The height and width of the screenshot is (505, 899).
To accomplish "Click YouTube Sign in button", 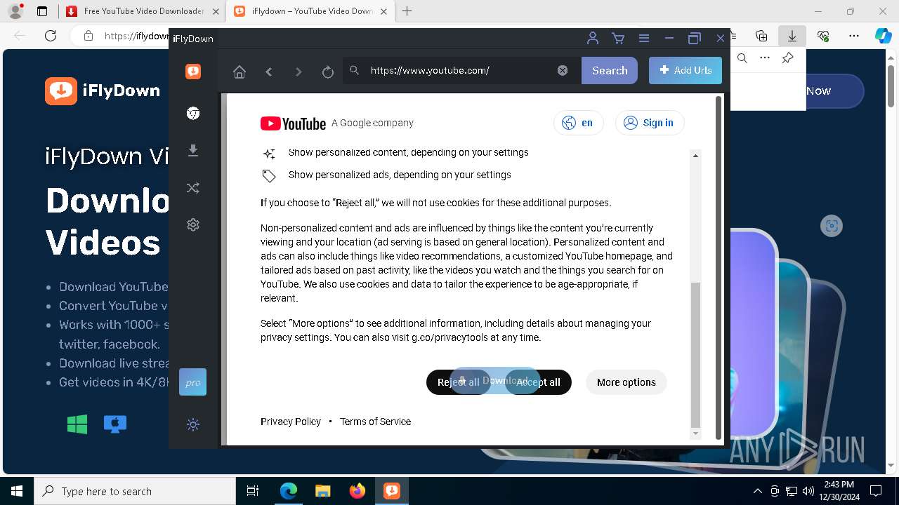I will (x=649, y=123).
